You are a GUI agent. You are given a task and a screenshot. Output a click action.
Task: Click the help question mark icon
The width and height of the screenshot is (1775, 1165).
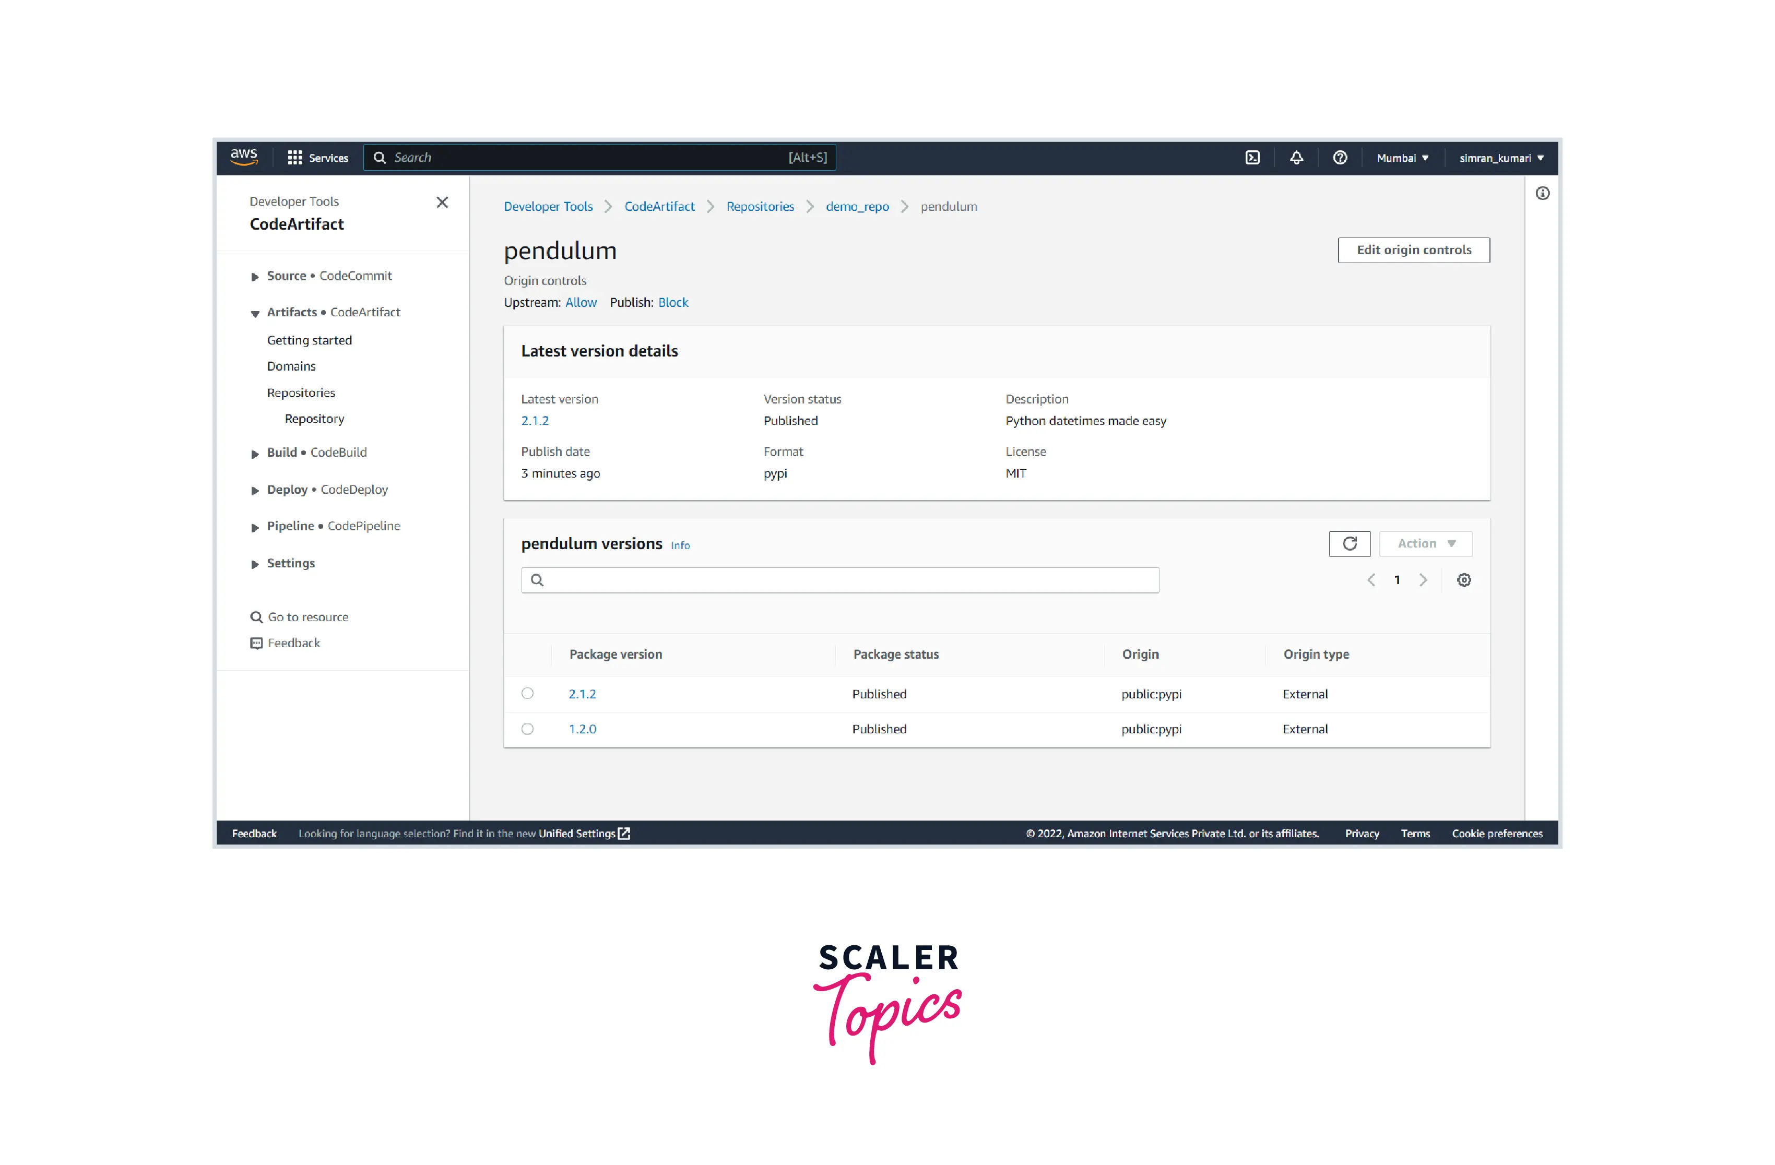(x=1340, y=158)
